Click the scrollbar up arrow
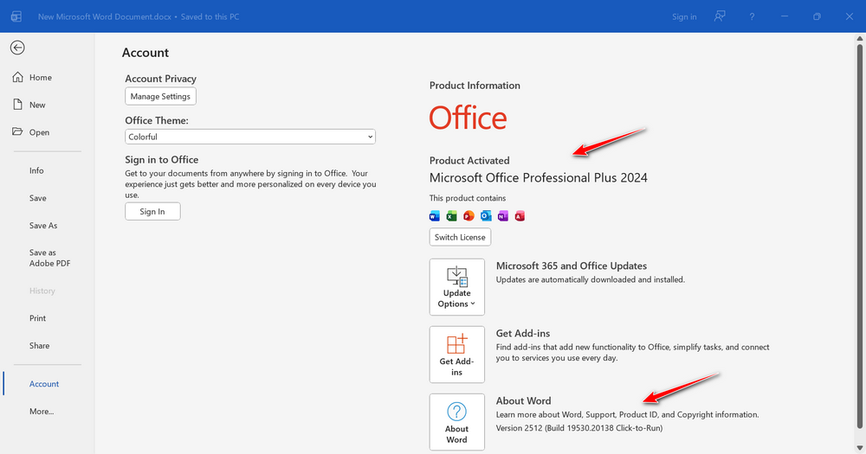 point(859,39)
